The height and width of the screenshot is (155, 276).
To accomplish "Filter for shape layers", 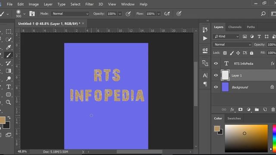I will [267, 37].
